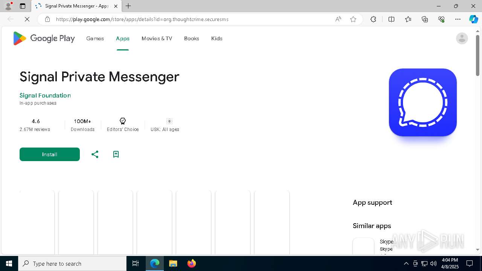Viewport: 482px width, 271px height.
Task: Open the Kids section
Action: click(217, 38)
